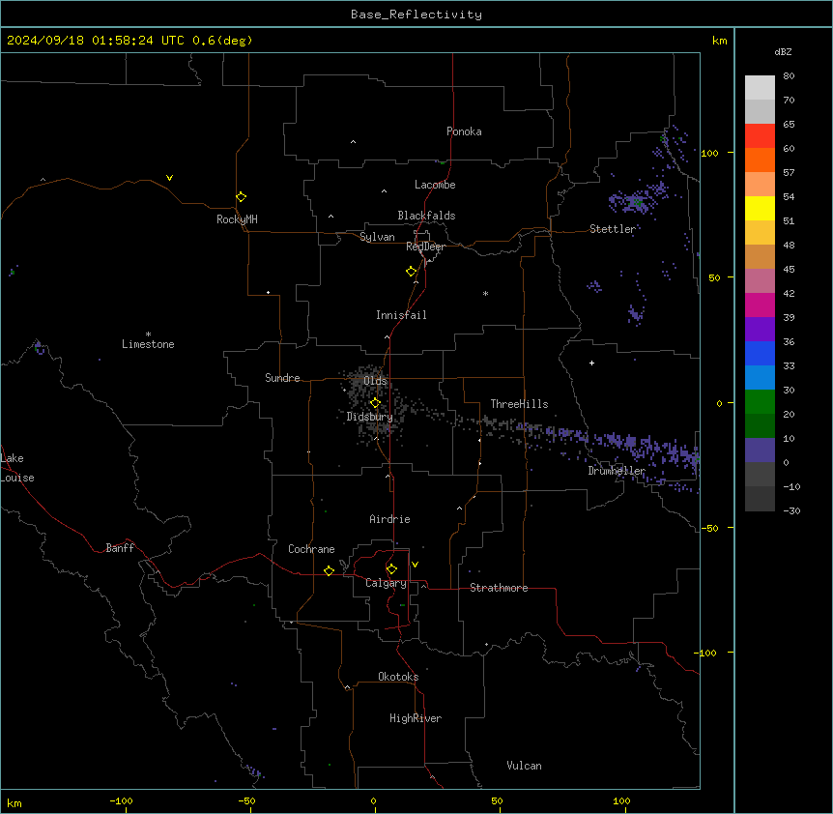Select the purple 36-39 dBZ legend swatch
This screenshot has width=833, height=814.
(760, 330)
